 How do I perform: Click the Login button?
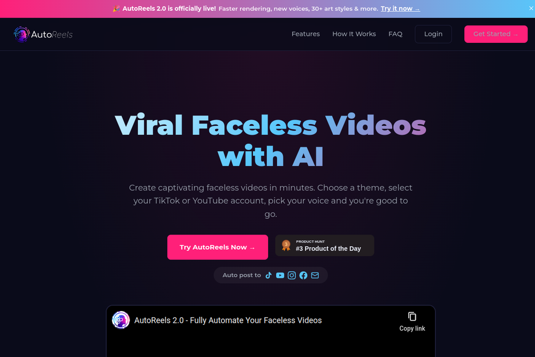point(433,34)
